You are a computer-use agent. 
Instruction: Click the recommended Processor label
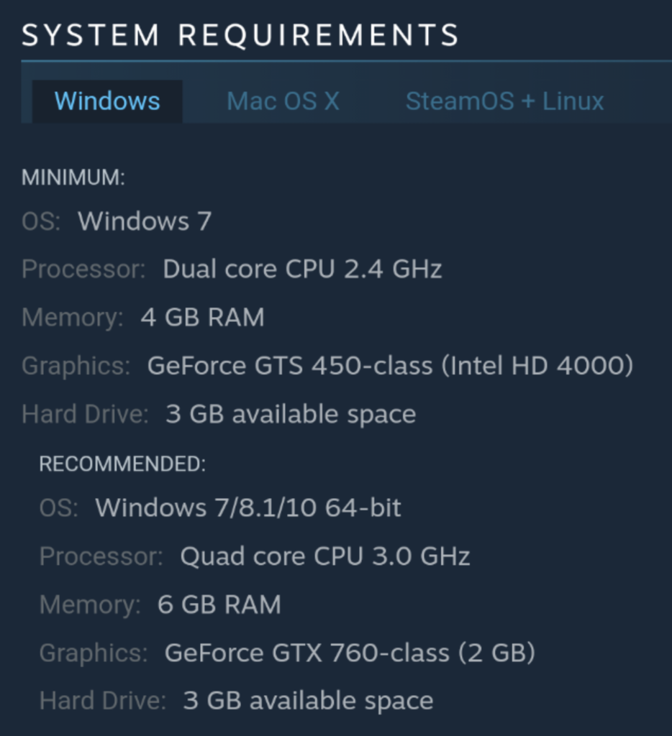point(101,556)
